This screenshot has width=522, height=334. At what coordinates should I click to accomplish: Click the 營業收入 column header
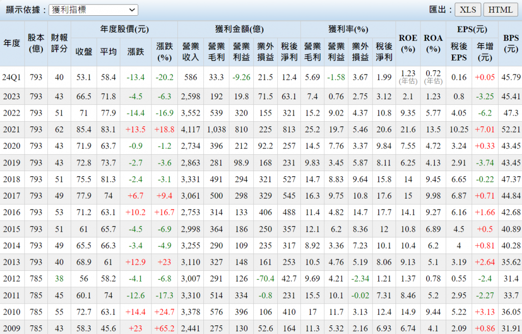191,51
